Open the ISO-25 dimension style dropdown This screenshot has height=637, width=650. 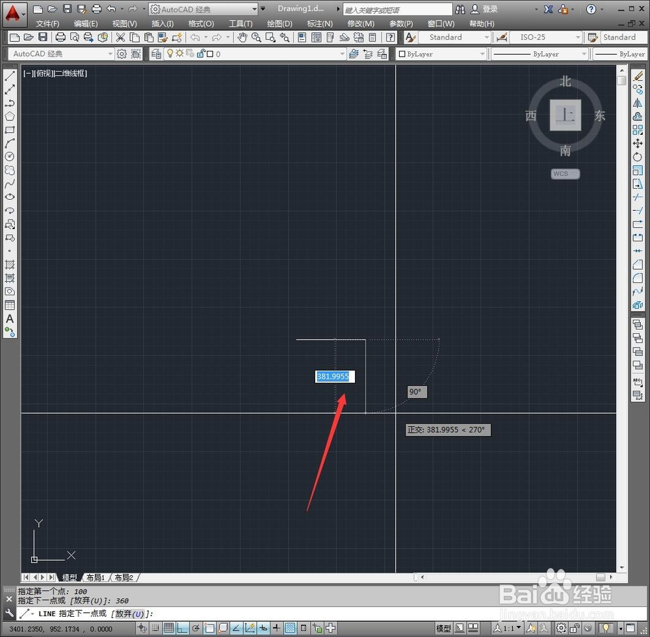545,37
